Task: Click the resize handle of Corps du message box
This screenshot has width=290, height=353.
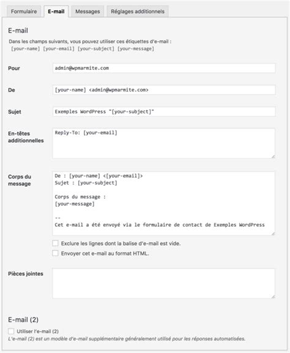Action: pyautogui.click(x=273, y=233)
